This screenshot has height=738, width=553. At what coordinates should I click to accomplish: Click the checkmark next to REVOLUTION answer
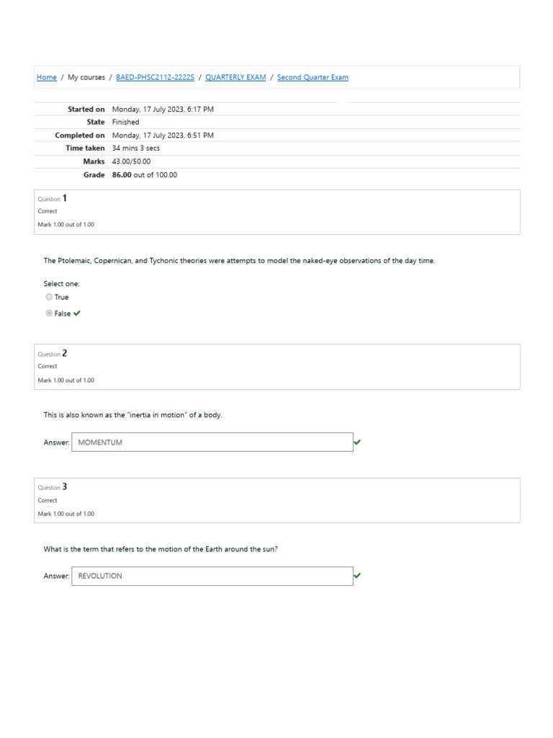tap(358, 576)
